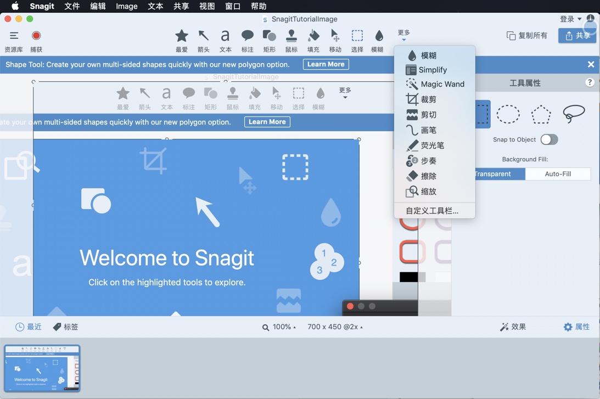This screenshot has height=399, width=600.
Task: Select the 标注 callout tool
Action: click(x=248, y=41)
